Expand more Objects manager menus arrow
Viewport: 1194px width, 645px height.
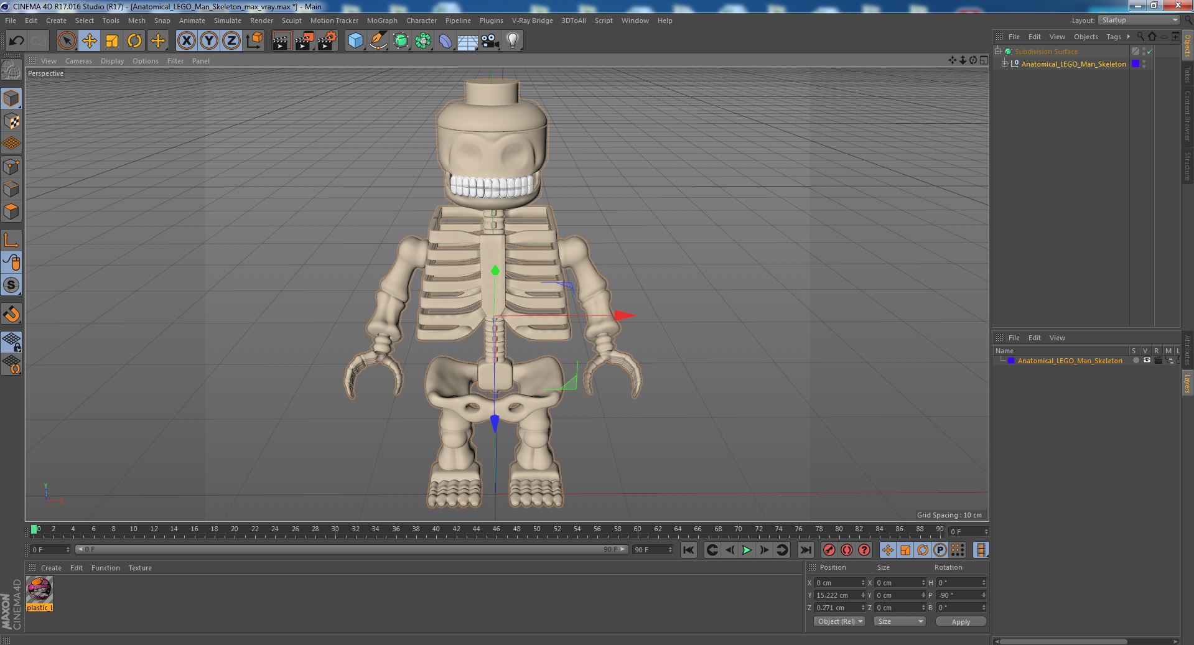click(1128, 37)
